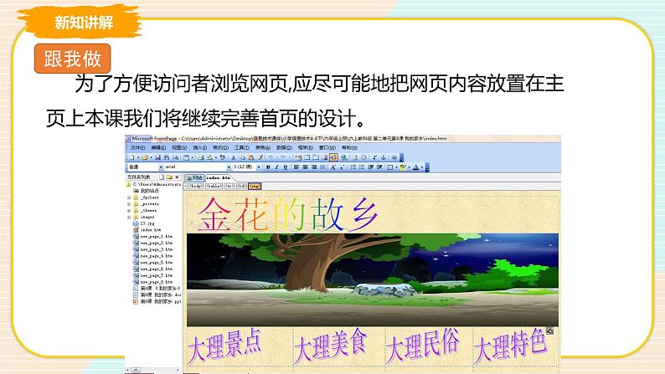This screenshot has height=374, width=665.
Task: Expand the _private folder
Action: (x=129, y=203)
